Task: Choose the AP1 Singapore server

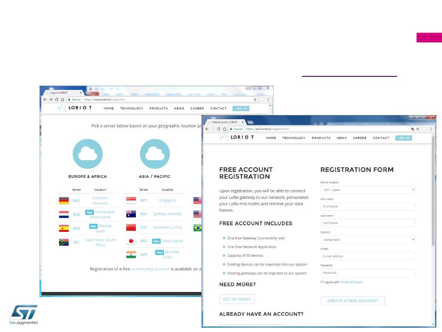Action: point(155,200)
